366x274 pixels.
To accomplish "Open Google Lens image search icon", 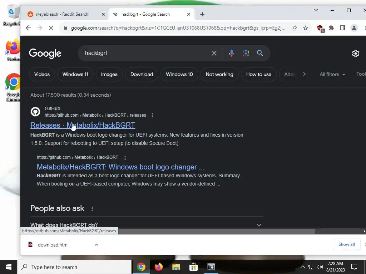I will 246,53.
